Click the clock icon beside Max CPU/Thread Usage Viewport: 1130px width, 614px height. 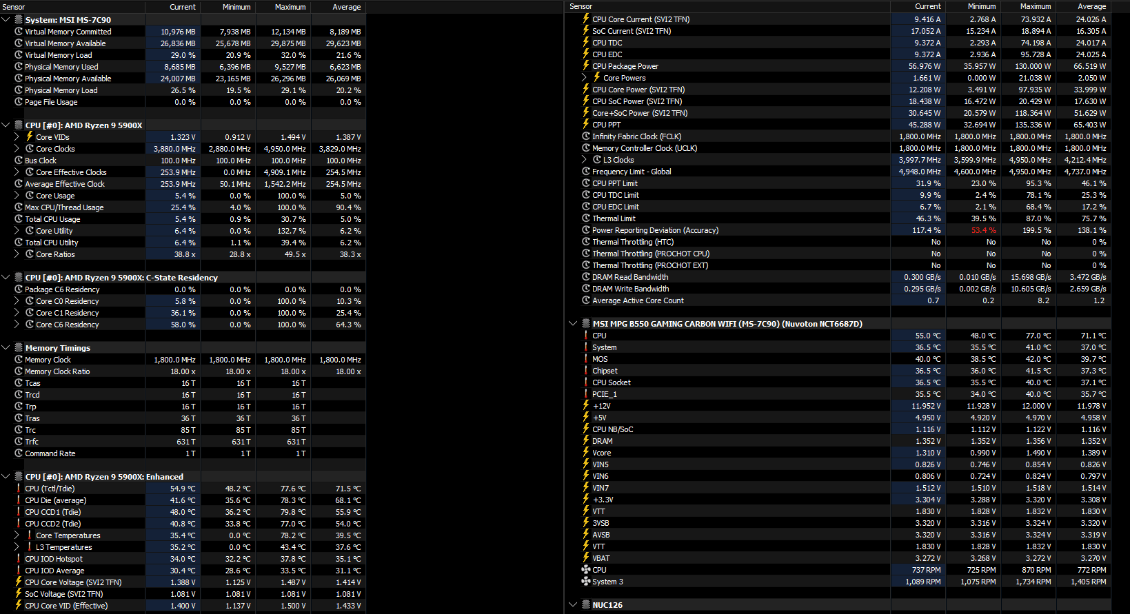(x=19, y=207)
